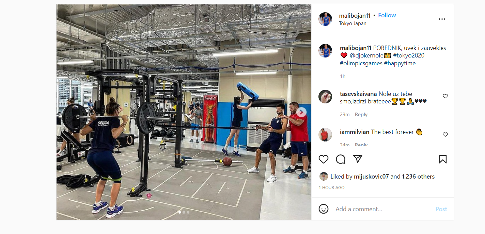Open tasevskaivana's avatar
Screen dimensions: 485x234
(x=325, y=97)
